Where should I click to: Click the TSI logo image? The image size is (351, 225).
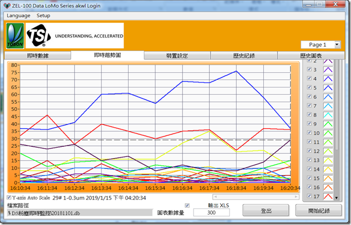click(x=39, y=36)
